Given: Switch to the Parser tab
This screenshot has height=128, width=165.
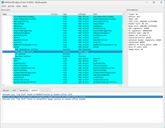Looking at the screenshot, I should pos(6,91).
